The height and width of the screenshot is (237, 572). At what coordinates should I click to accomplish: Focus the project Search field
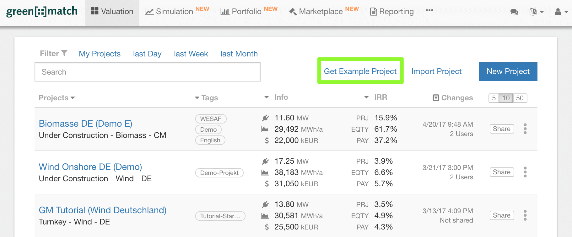pyautogui.click(x=147, y=72)
